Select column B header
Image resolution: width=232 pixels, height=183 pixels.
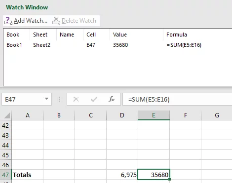pos(59,115)
